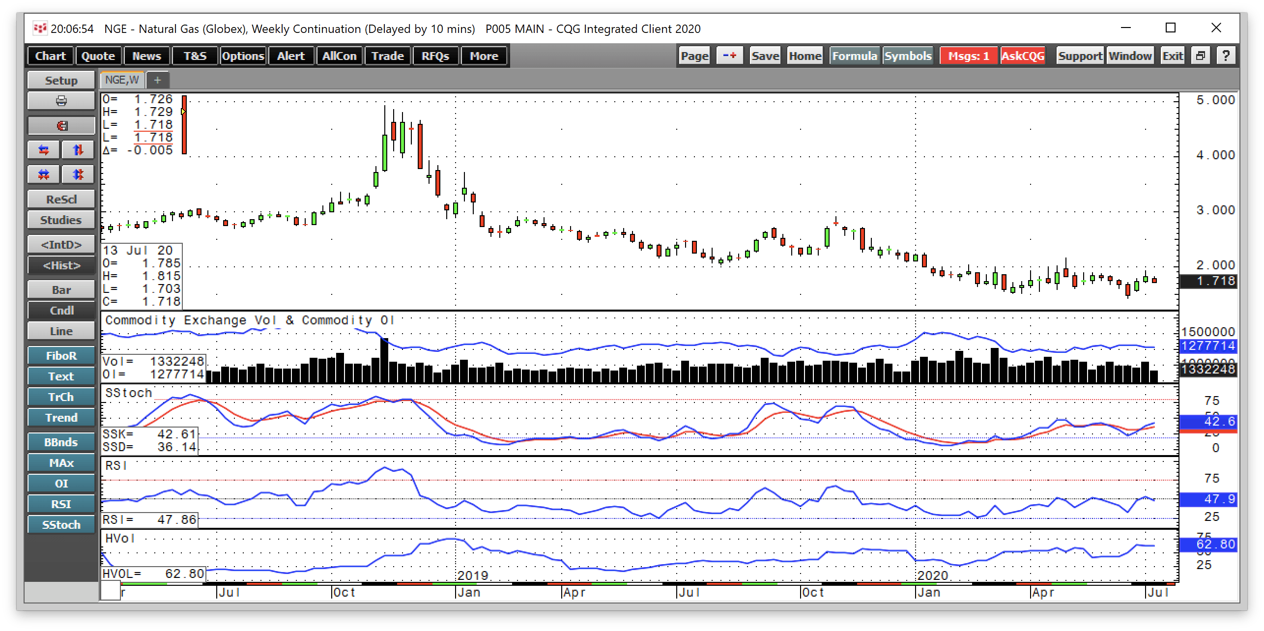Switch chart type to Line
Screen dimensions: 1264x631
tap(61, 331)
